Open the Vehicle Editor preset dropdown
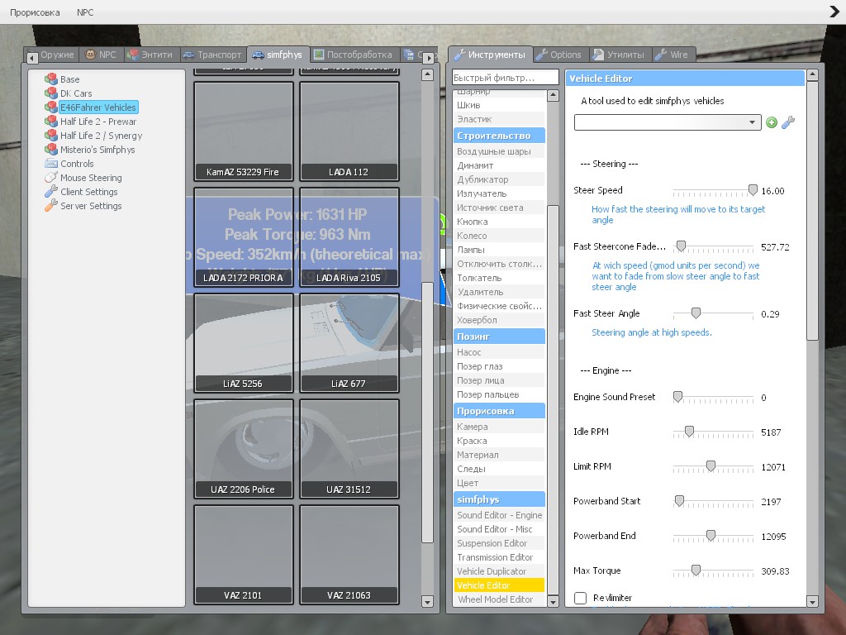The image size is (846, 635). coord(668,122)
